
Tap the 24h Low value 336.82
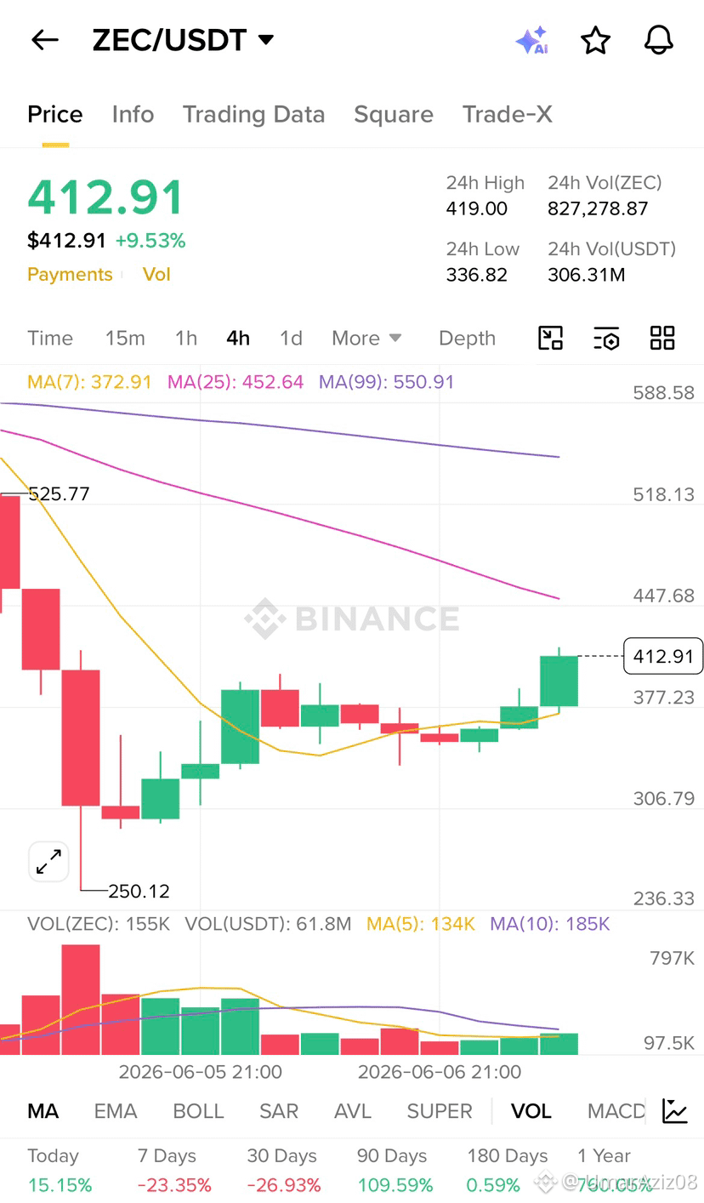(x=477, y=275)
